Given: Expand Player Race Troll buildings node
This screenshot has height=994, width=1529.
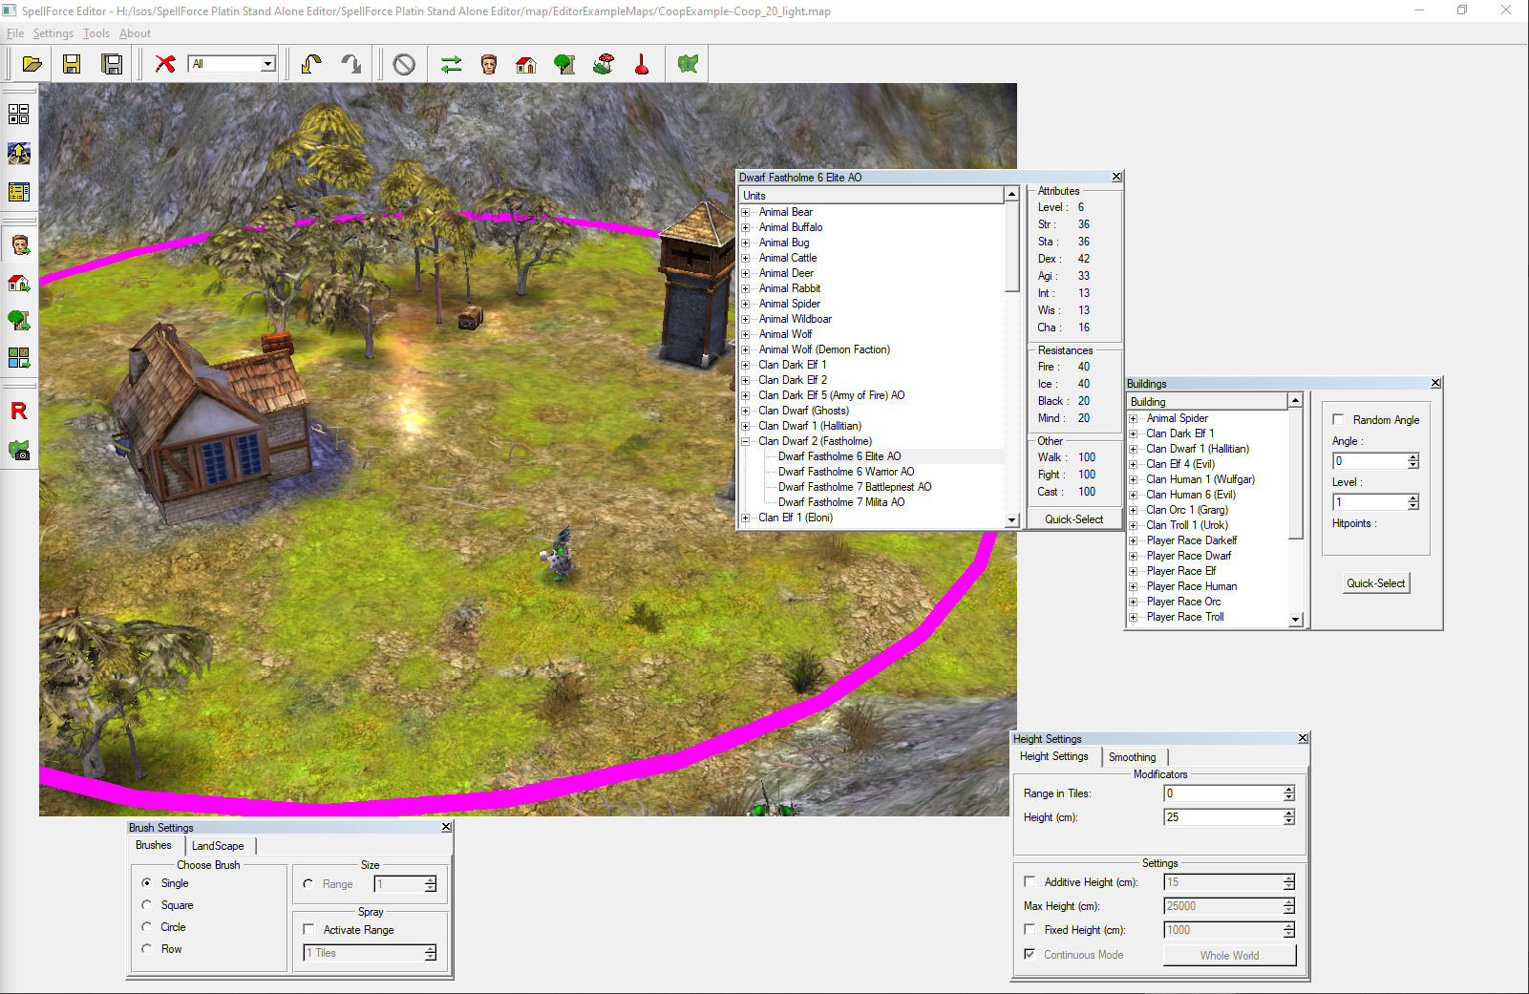Looking at the screenshot, I should 1134,617.
